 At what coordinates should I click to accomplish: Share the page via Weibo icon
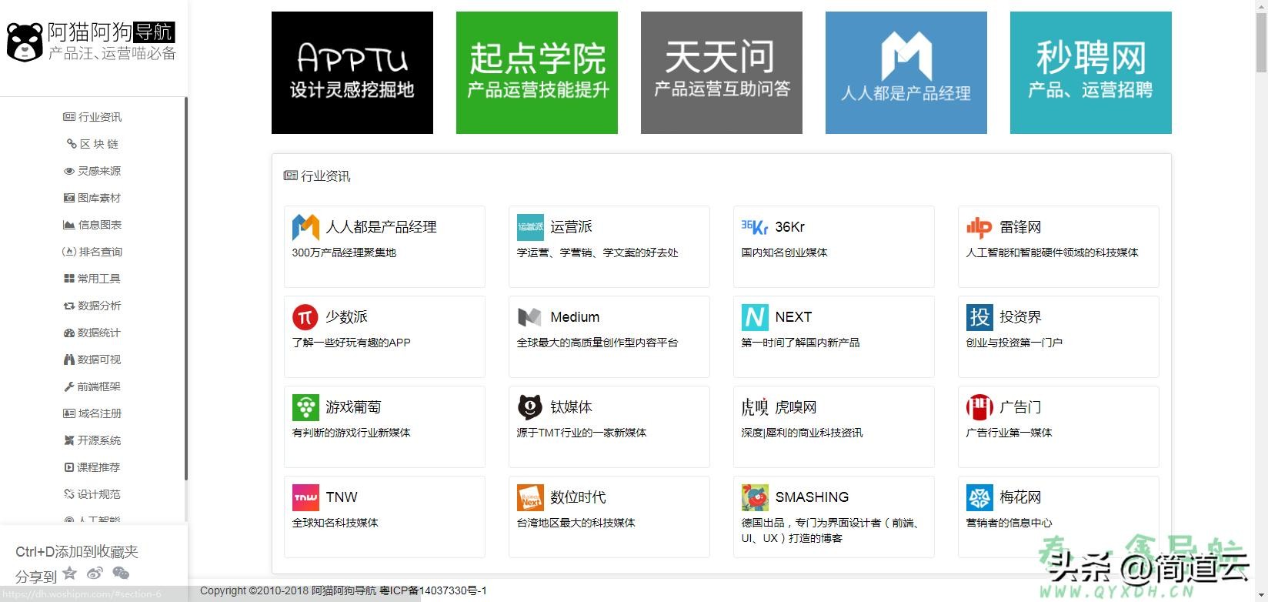pos(95,573)
